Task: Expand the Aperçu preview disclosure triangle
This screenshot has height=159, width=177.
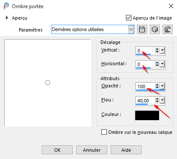Action: 7,18
